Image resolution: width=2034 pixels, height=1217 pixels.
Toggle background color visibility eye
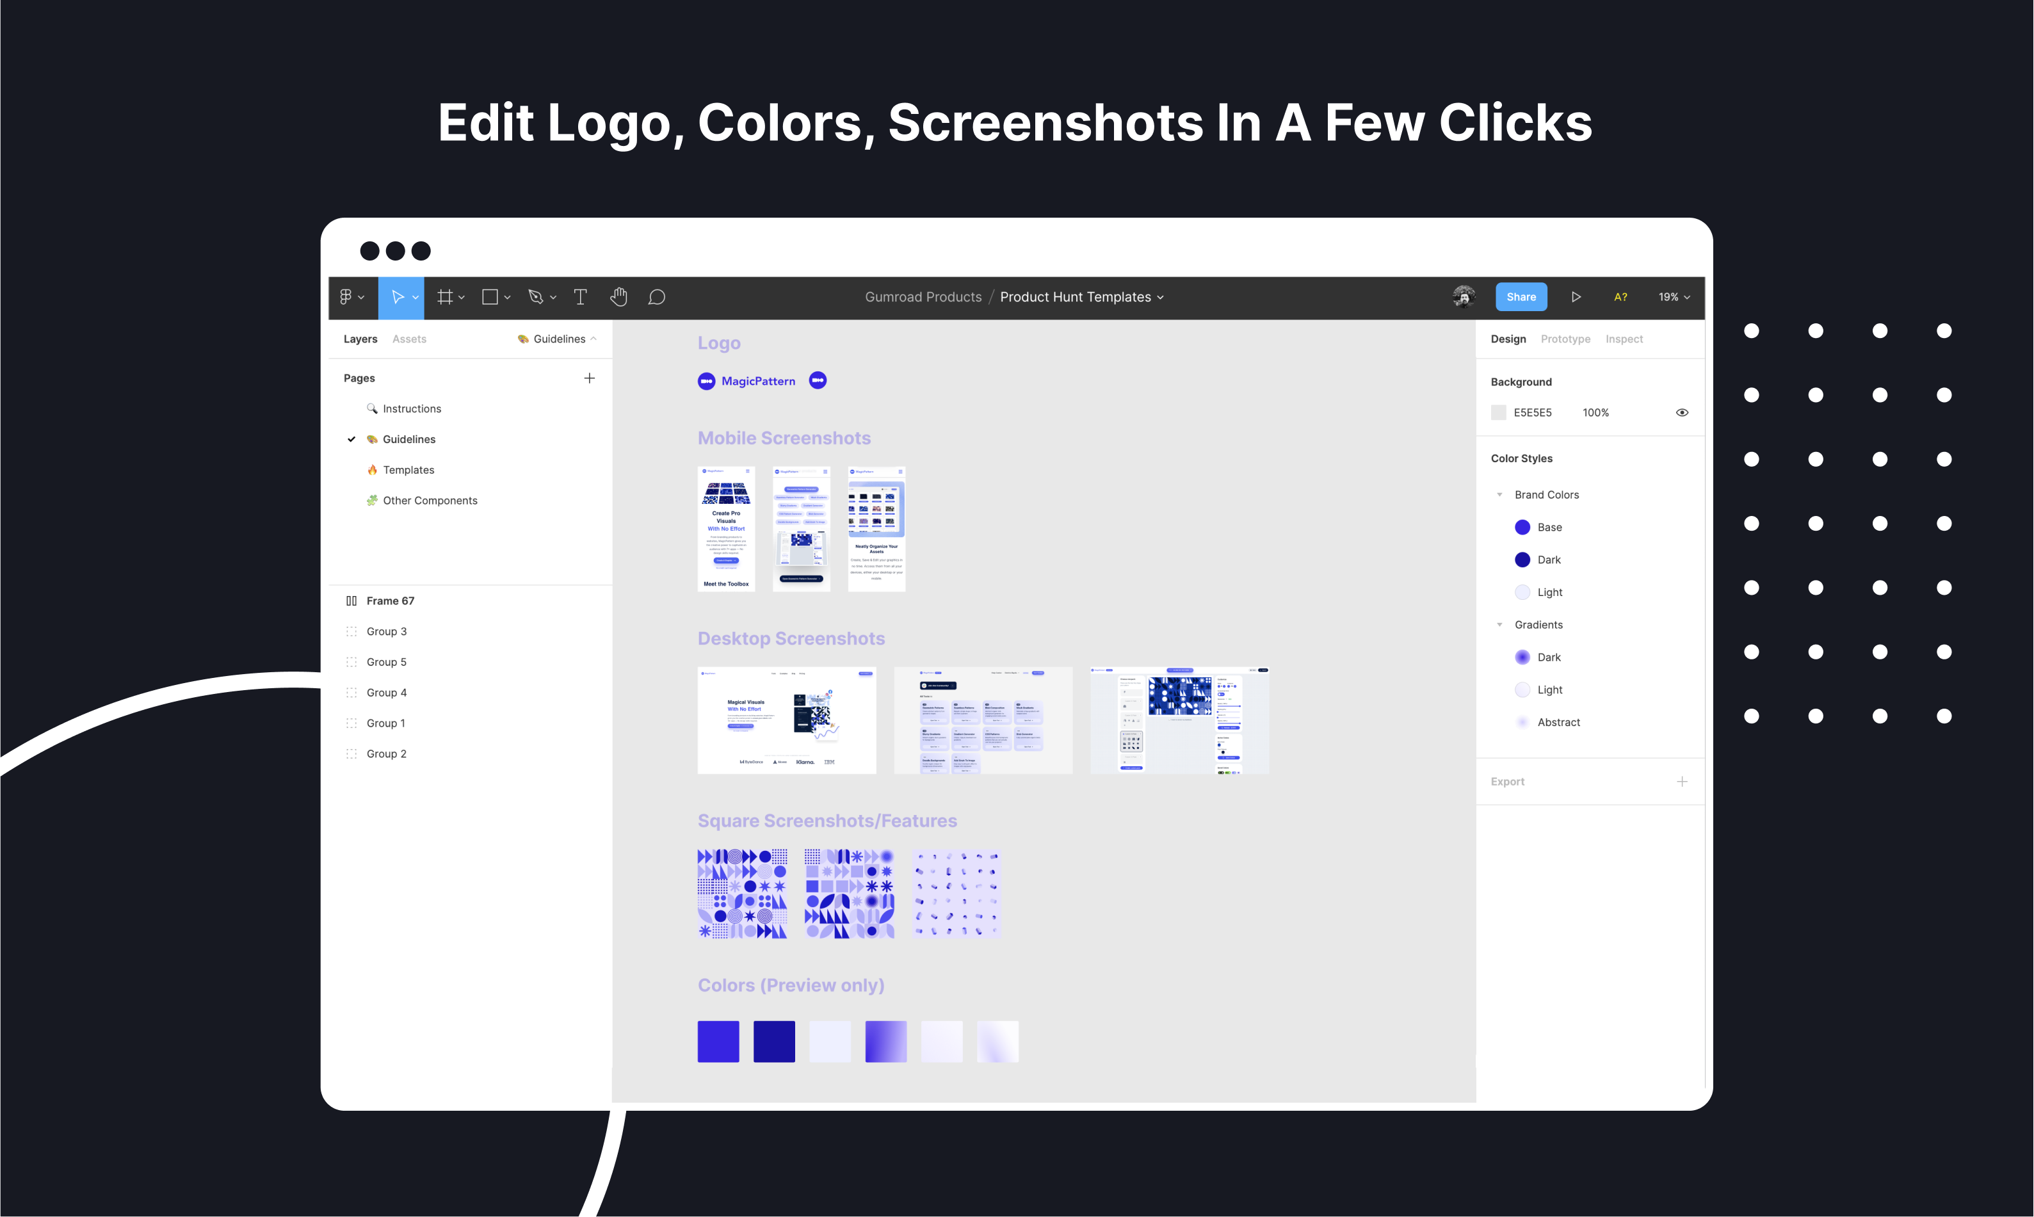[1681, 412]
